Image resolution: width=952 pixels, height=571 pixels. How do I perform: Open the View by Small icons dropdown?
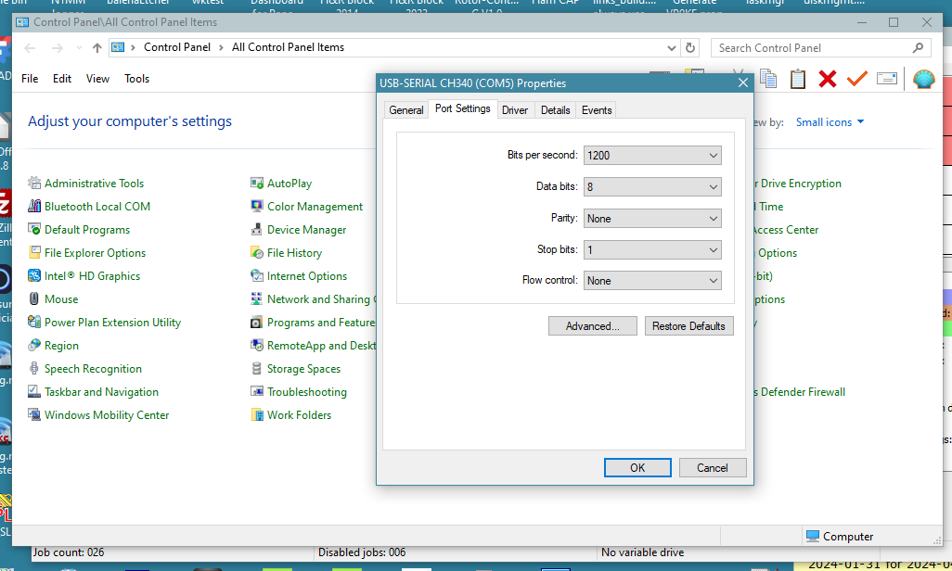(x=830, y=122)
